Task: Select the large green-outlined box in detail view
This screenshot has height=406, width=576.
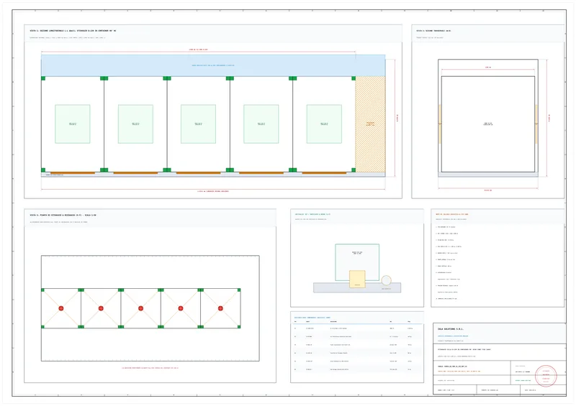Action: [x=357, y=262]
